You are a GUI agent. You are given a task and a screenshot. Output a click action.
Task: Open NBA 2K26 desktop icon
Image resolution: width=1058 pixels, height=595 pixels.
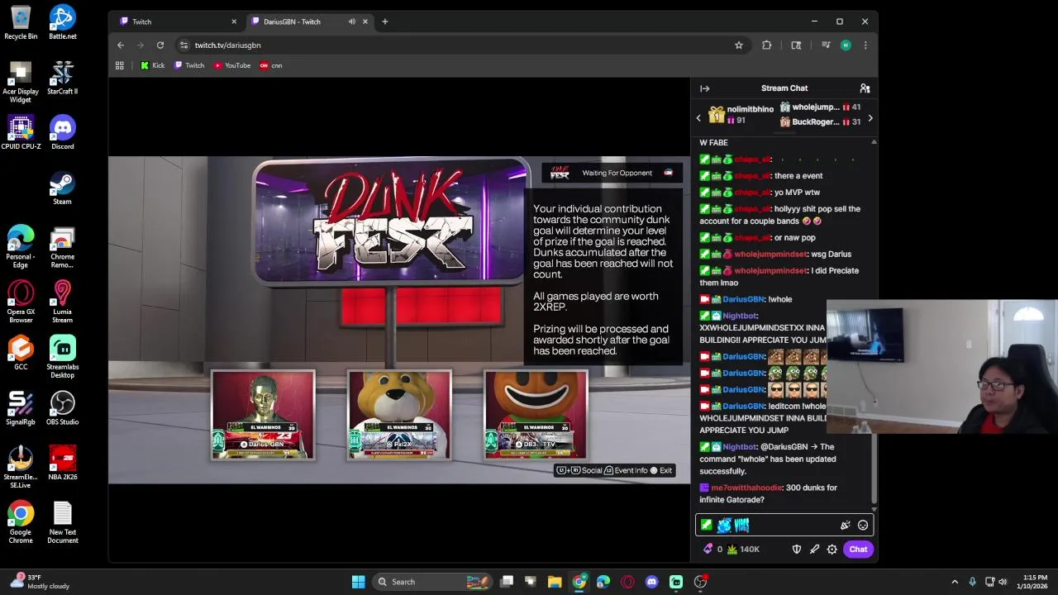pos(63,464)
